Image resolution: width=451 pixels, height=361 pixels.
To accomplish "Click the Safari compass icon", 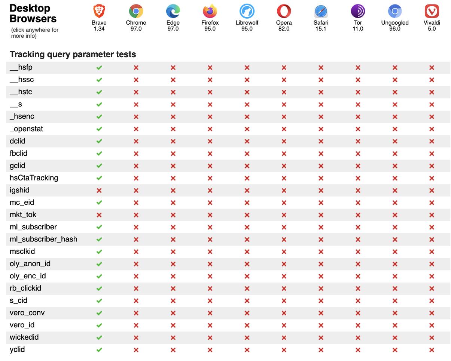I will click(321, 11).
